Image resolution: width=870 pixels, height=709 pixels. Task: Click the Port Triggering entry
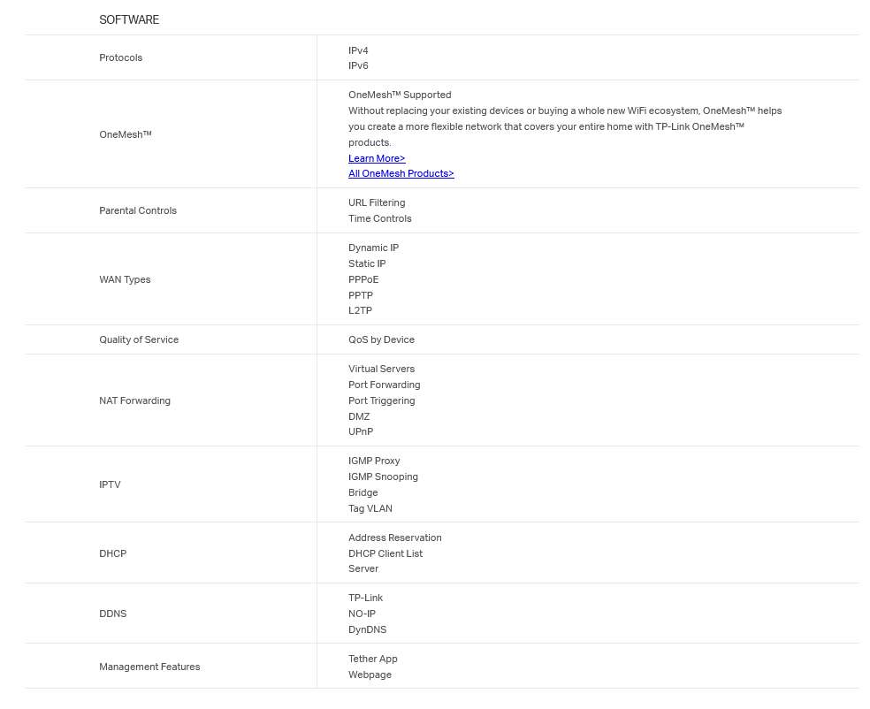point(382,400)
